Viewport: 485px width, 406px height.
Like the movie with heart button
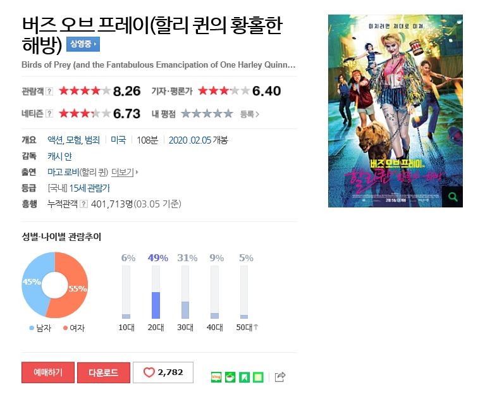pyautogui.click(x=163, y=372)
